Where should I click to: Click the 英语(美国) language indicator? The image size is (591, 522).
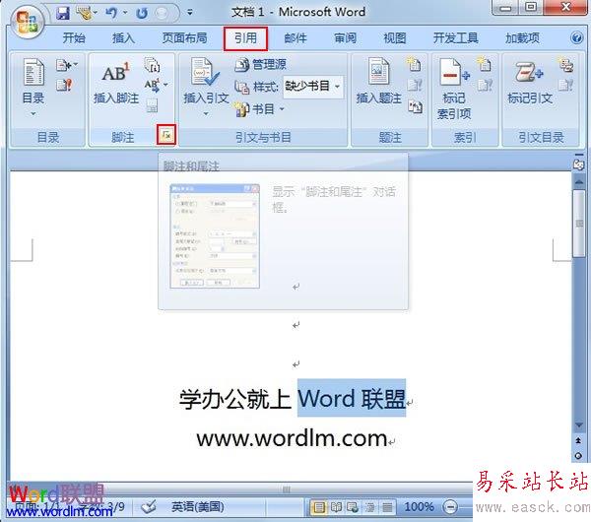198,507
